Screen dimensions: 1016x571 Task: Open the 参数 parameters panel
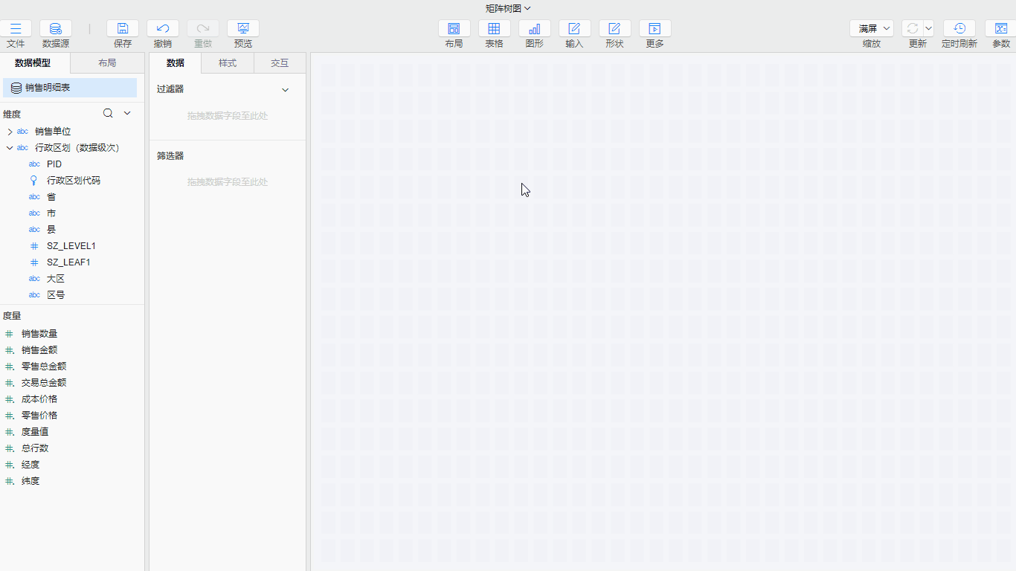click(x=1001, y=29)
